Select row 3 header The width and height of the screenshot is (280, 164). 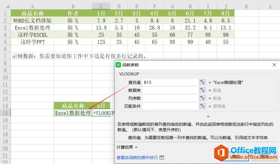pos(5,27)
